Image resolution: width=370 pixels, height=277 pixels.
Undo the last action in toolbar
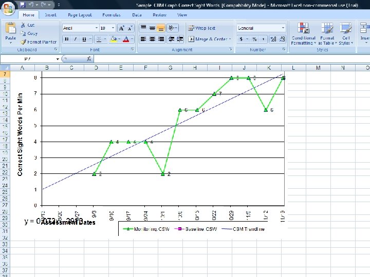[x=31, y=5]
